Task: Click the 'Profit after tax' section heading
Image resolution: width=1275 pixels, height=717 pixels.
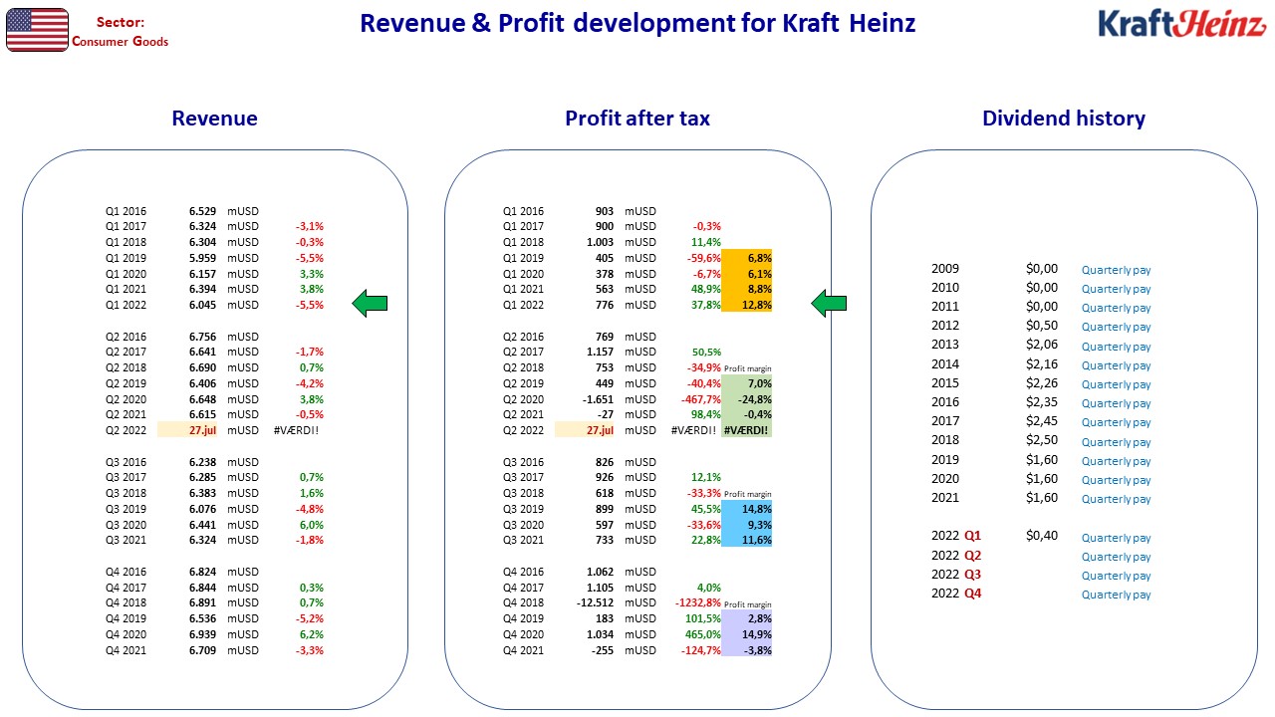Action: (637, 119)
